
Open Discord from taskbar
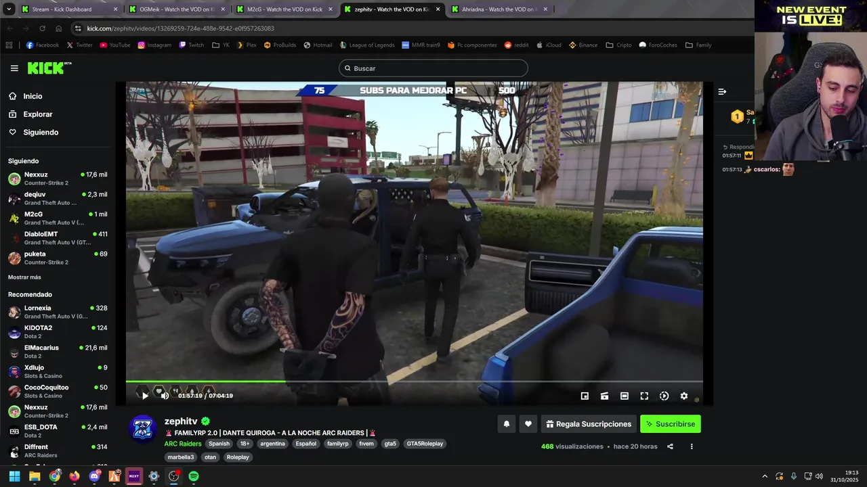(x=94, y=476)
